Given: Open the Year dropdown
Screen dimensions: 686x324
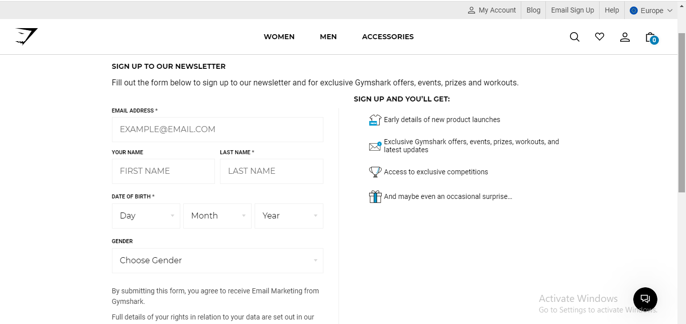Looking at the screenshot, I should [289, 216].
